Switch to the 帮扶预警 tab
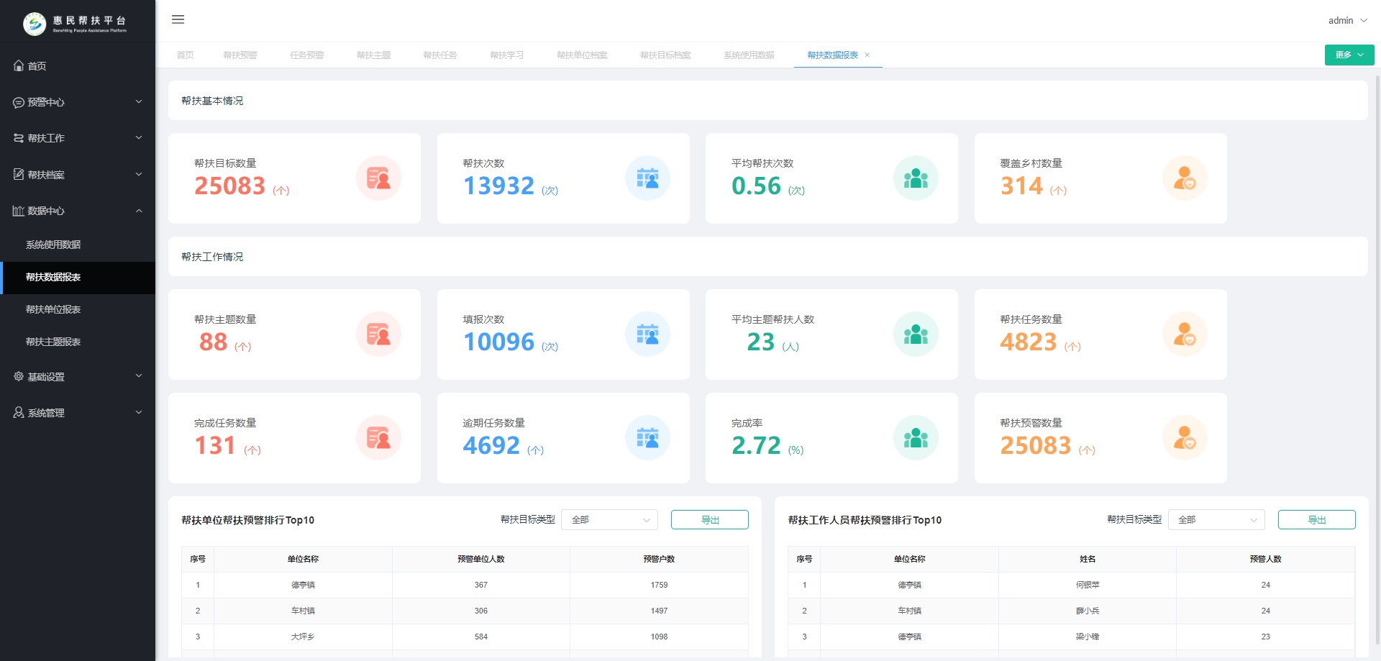Viewport: 1381px width, 661px height. point(240,55)
